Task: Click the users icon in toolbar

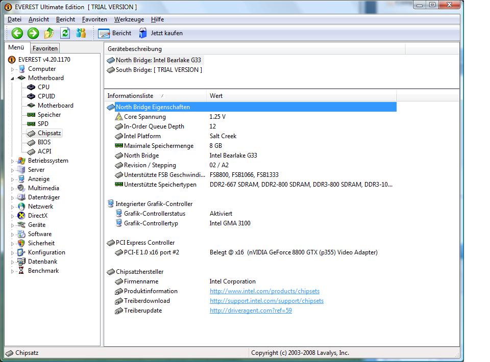Action: pyautogui.click(x=81, y=33)
